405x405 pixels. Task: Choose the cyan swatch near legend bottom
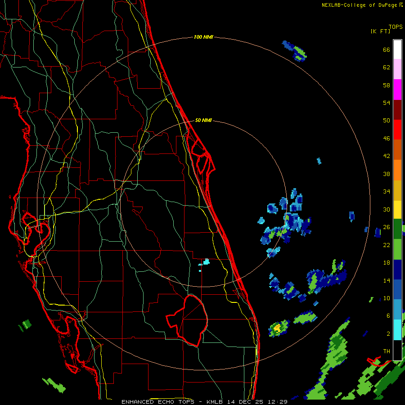pos(397,330)
